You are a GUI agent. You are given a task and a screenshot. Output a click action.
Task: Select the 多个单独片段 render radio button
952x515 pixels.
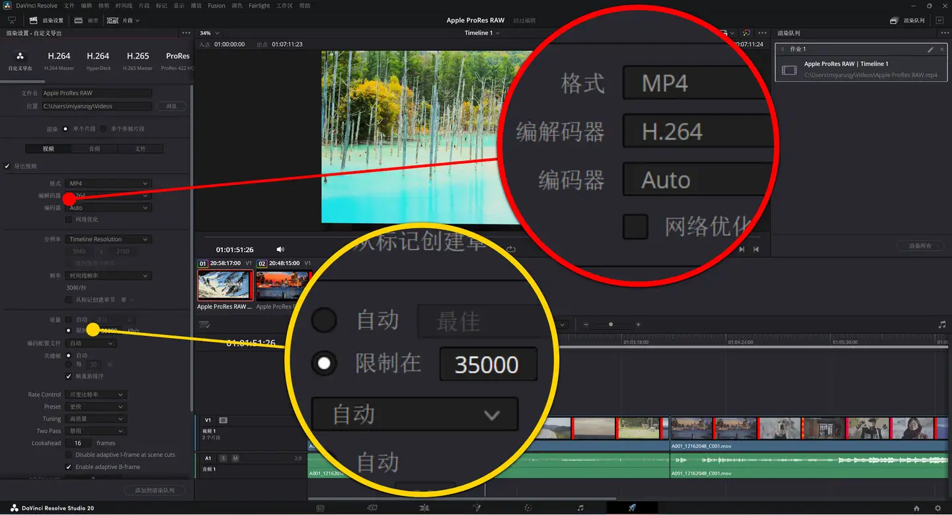point(103,129)
